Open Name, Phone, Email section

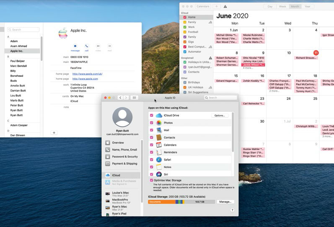pos(122,150)
